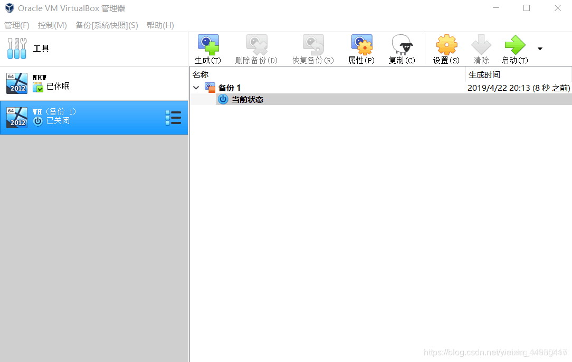
Task: Open the 帮助(H) menu
Action: click(x=160, y=25)
